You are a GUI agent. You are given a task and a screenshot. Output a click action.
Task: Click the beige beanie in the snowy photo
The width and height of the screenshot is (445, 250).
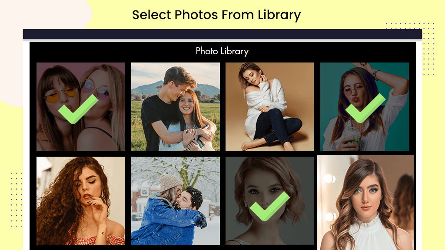pyautogui.click(x=170, y=183)
